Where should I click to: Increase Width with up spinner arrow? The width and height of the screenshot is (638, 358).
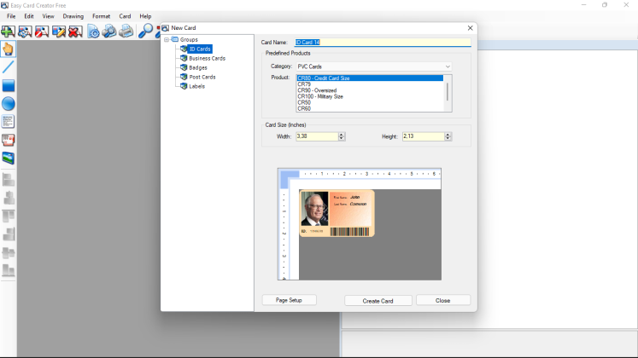[342, 135]
